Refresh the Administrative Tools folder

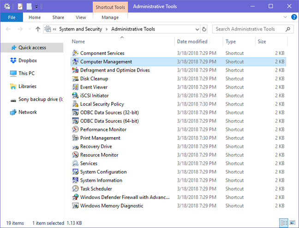tap(204, 29)
